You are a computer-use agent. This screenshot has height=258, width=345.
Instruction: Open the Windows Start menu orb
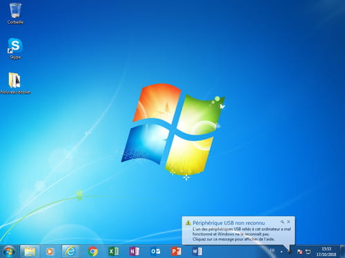tap(9, 251)
